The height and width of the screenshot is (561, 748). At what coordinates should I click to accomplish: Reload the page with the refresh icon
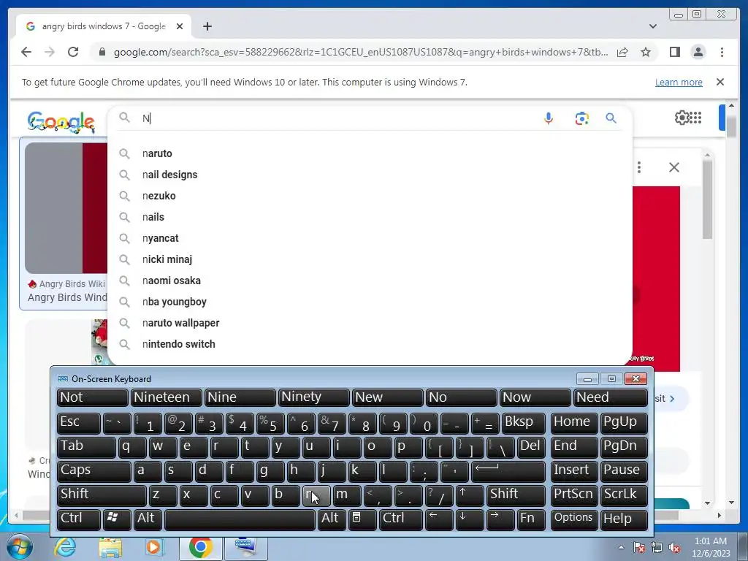pos(73,52)
